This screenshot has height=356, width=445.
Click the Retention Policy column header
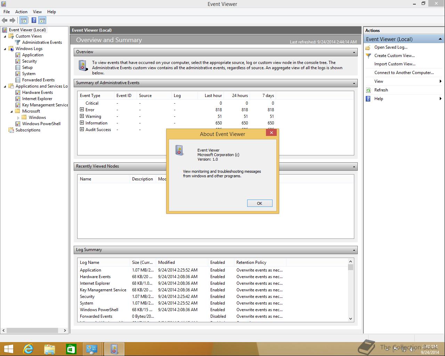[260, 262]
